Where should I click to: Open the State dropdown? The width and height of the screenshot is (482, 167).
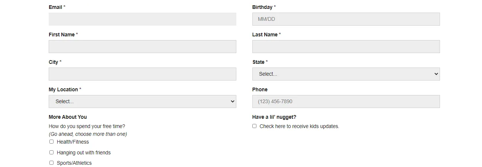pos(346,74)
